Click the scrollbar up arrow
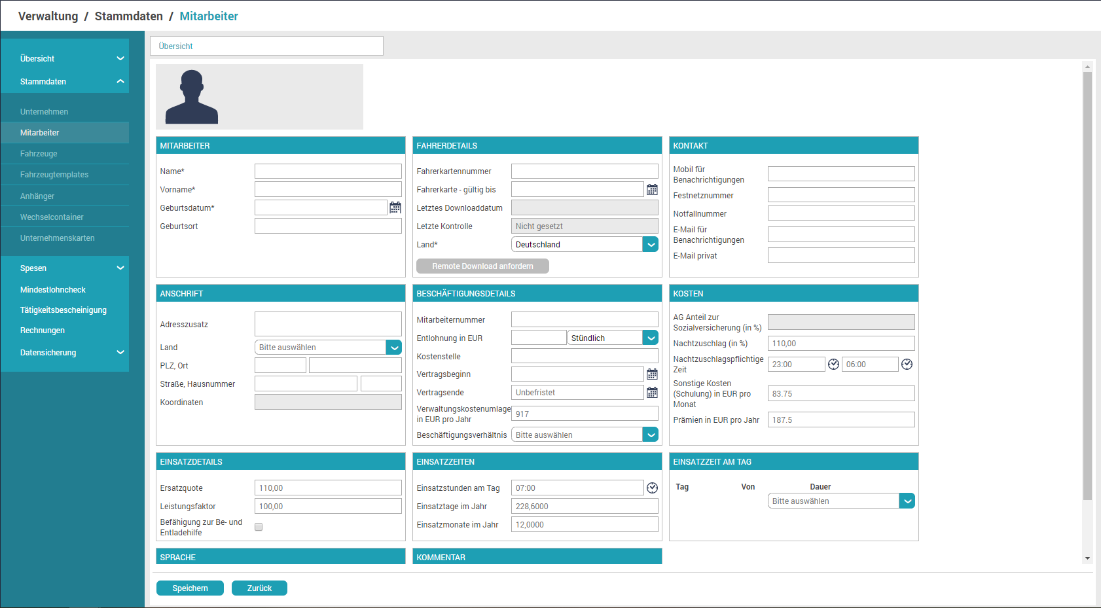1101x608 pixels. [1087, 67]
